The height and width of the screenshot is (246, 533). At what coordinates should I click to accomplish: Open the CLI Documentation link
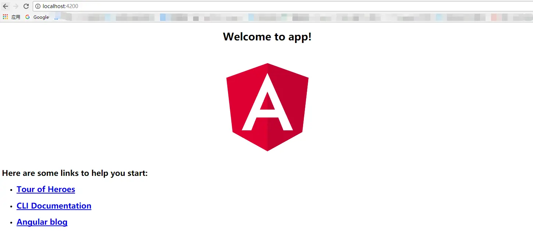[54, 206]
